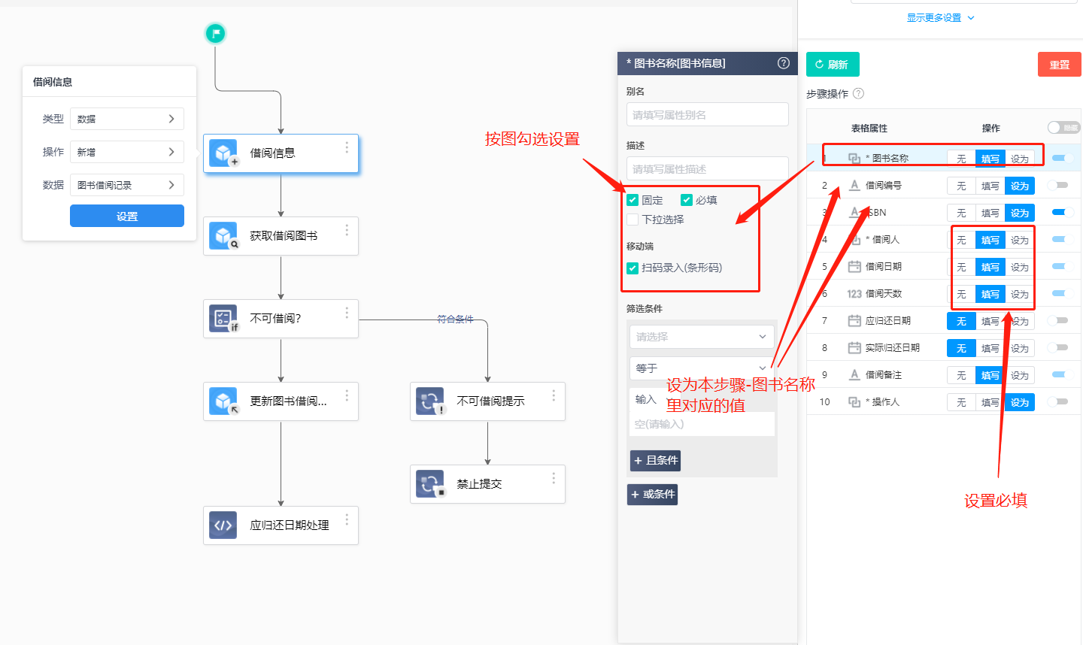Select 无 for 借阅天数 row
This screenshot has height=645, width=1083.
point(961,294)
